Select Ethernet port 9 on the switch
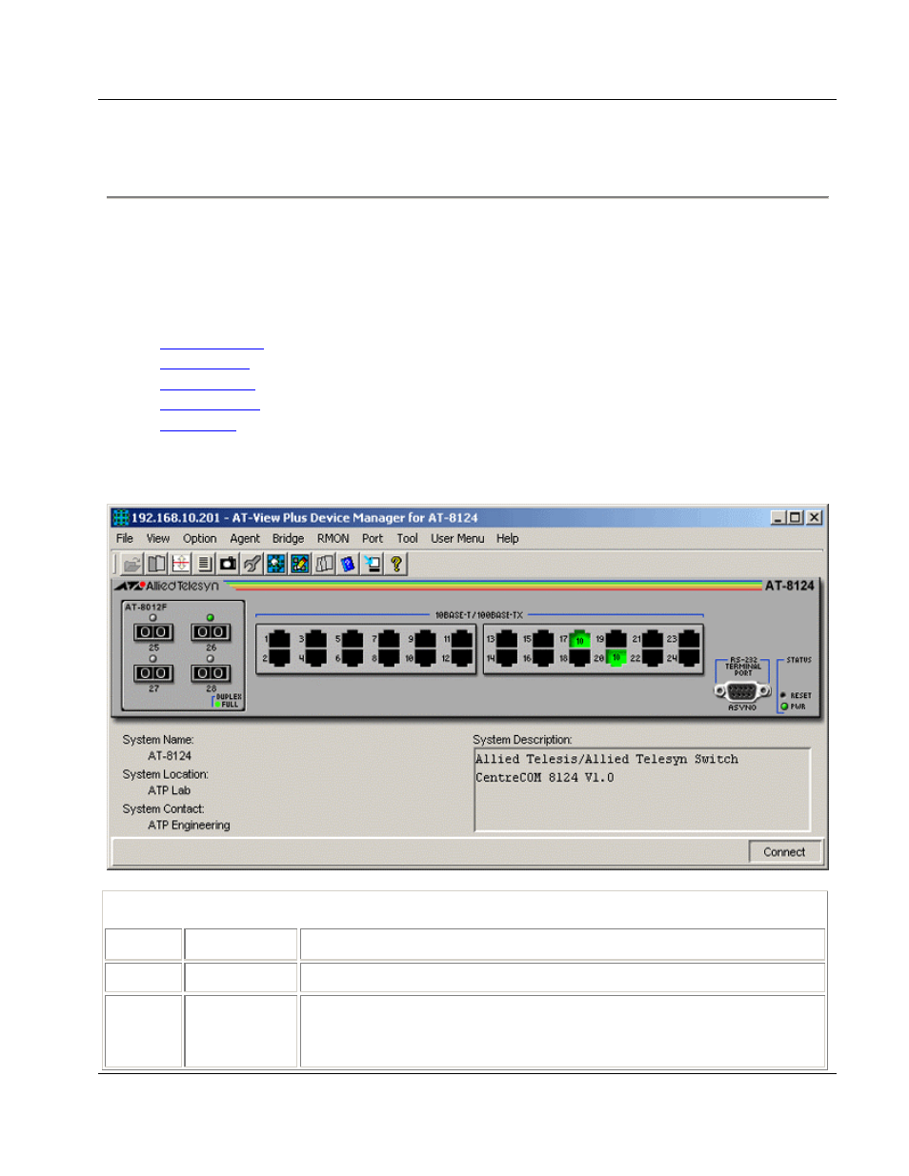This screenshot has width=909, height=1176. click(x=425, y=639)
